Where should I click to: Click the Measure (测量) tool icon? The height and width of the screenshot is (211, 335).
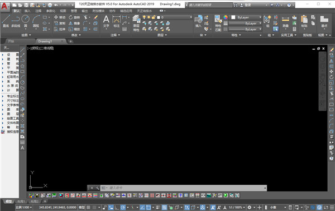[x=285, y=21]
